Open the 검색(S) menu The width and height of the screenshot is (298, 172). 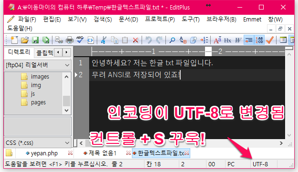(103, 20)
